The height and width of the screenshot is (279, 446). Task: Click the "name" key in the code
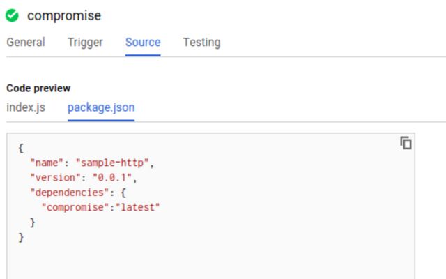(47, 163)
